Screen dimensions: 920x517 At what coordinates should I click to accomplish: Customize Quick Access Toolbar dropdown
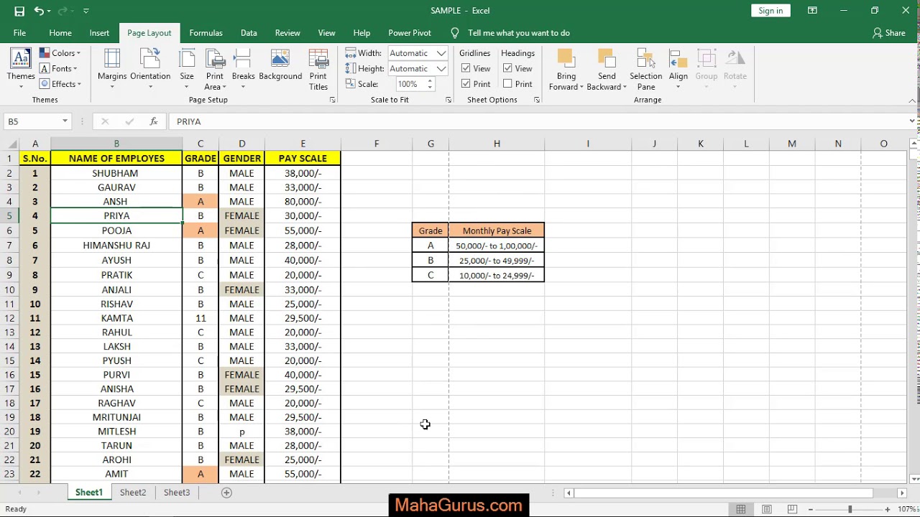tap(86, 11)
